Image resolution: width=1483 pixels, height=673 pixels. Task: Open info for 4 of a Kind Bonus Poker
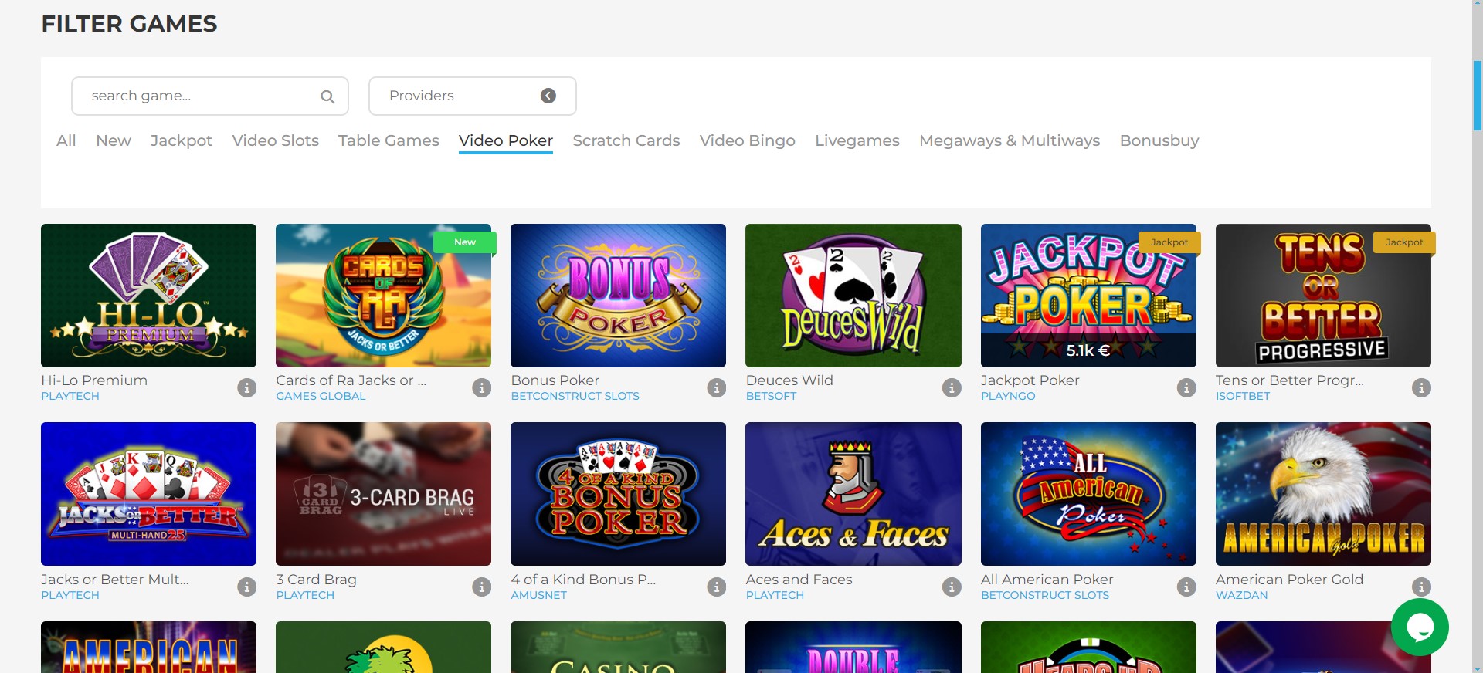(x=717, y=587)
